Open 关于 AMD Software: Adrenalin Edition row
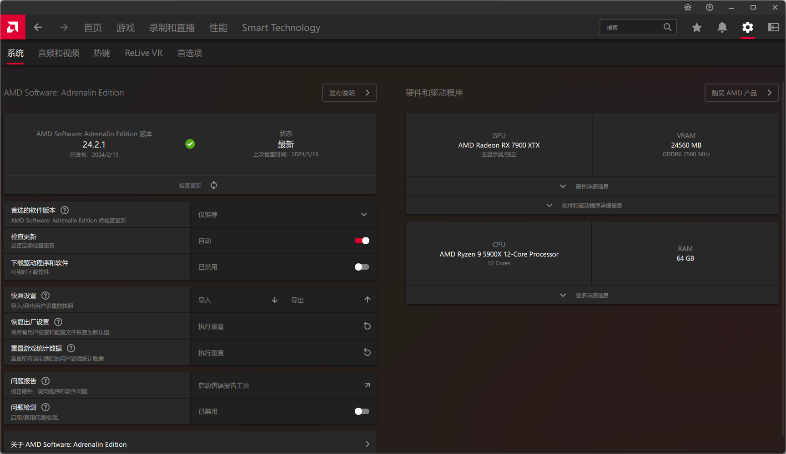 click(190, 444)
